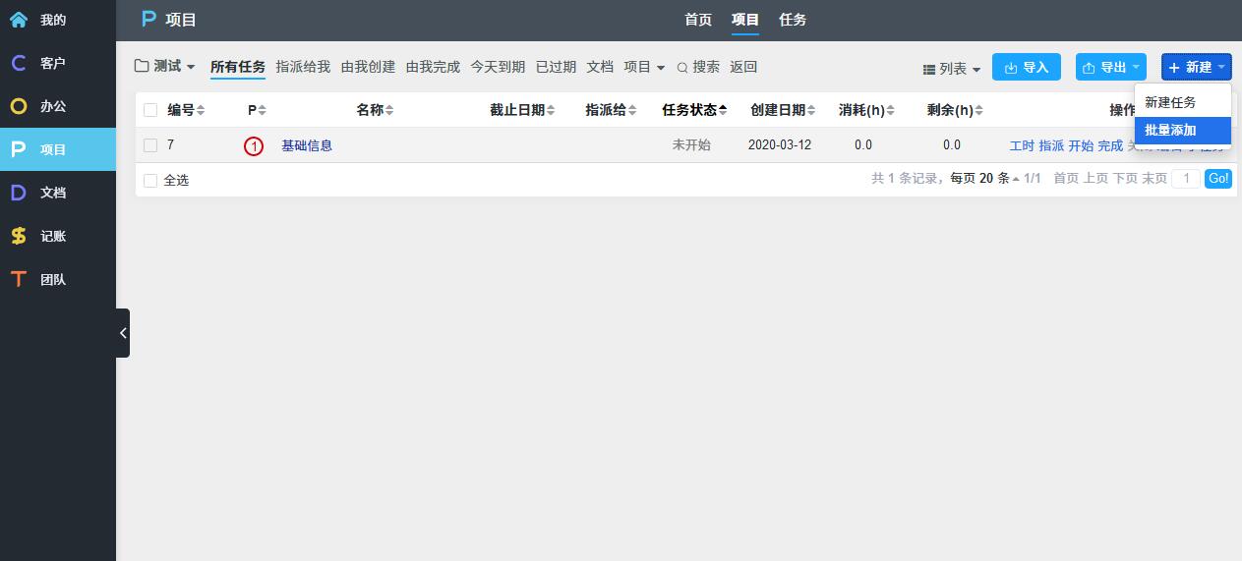Expand the 测试 project folder dropdown

point(165,67)
